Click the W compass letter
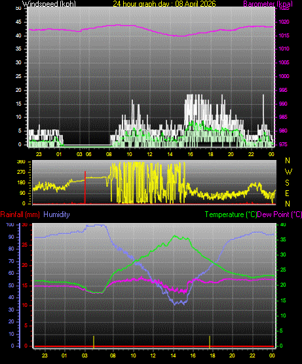This screenshot has width=302, height=364. point(288,172)
